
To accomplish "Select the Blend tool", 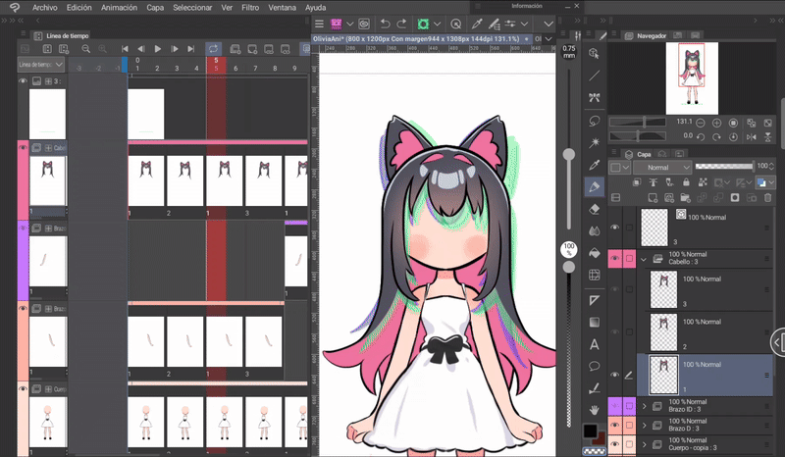I will (x=595, y=230).
